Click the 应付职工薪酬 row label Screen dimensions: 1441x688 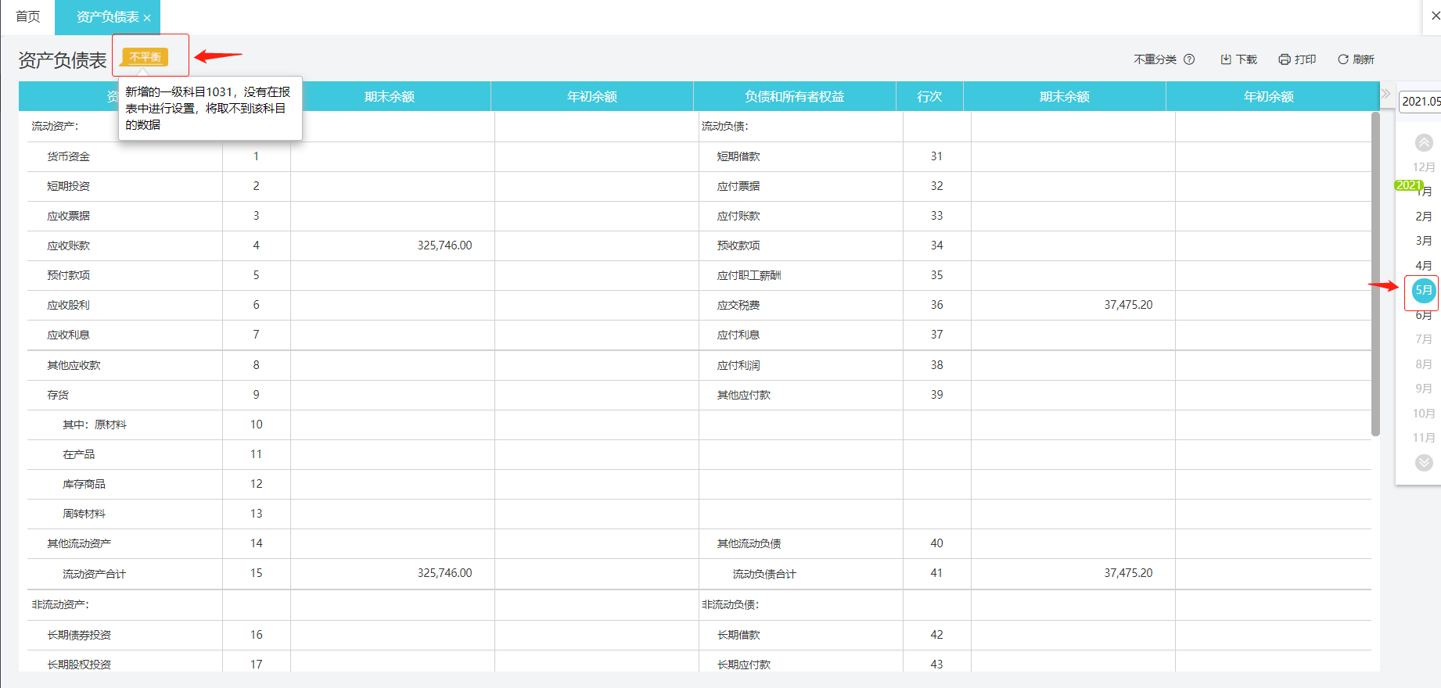749,275
